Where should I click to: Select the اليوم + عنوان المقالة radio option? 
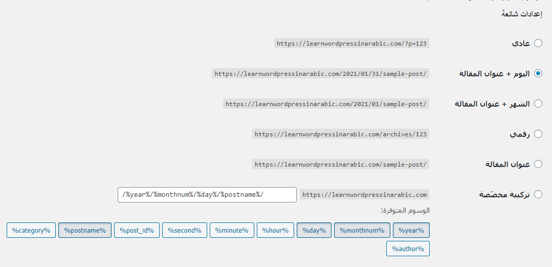(538, 74)
